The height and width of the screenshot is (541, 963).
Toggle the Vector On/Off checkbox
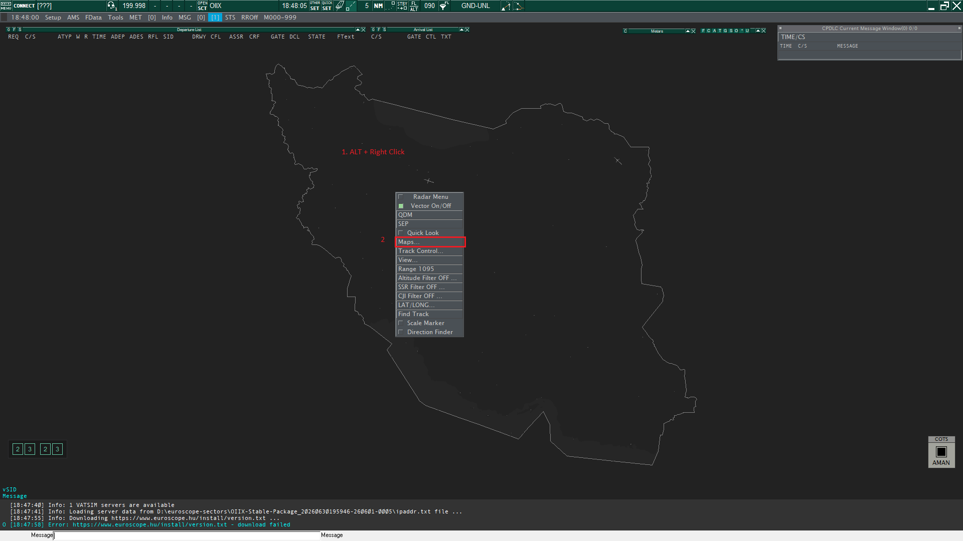401,206
